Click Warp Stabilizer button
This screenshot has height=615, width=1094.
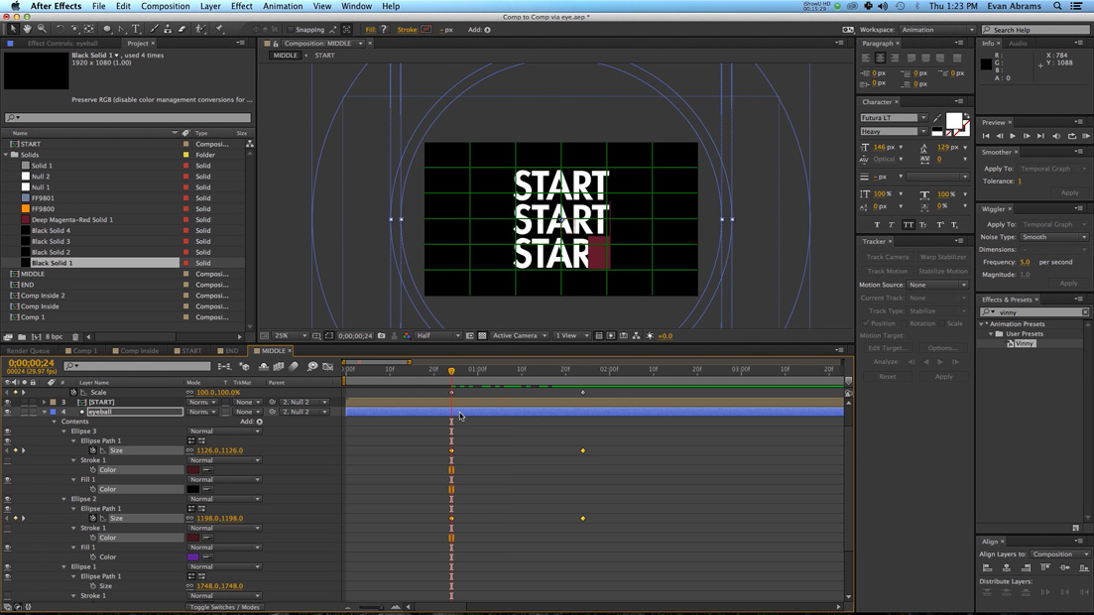942,258
